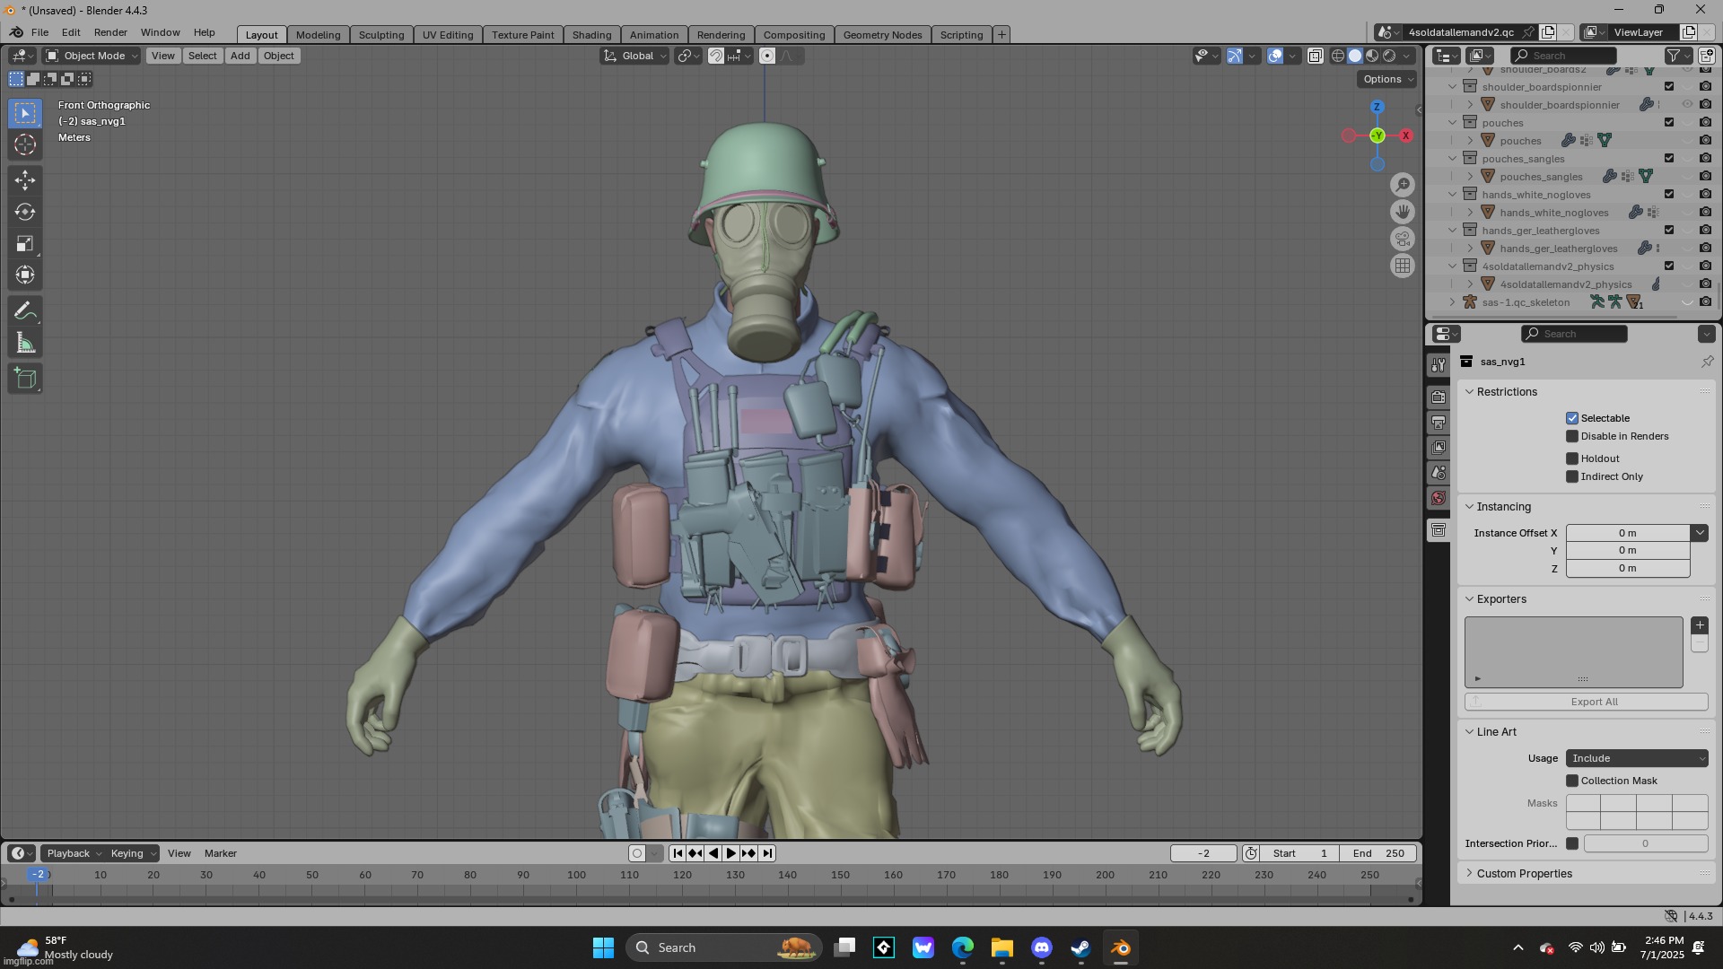Viewport: 1723px width, 969px height.
Task: Open the Global transform orientation dropdown
Action: click(635, 56)
